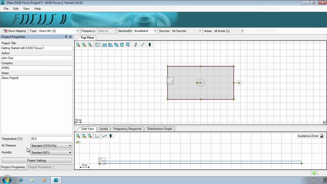Image resolution: width=327 pixels, height=184 pixels.
Task: Add a receiver in Top View toolbar
Action: tap(150, 45)
